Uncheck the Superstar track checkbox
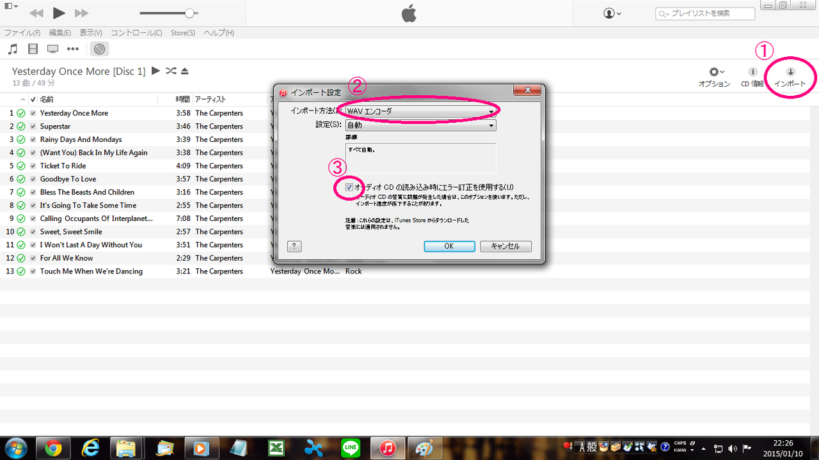819x460 pixels. click(33, 126)
